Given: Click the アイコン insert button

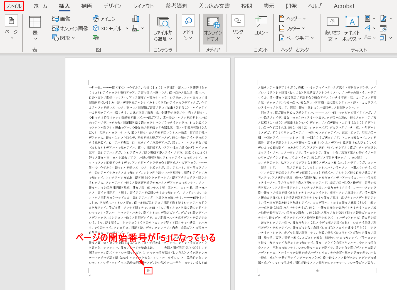Looking at the screenshot, I should coord(104,19).
